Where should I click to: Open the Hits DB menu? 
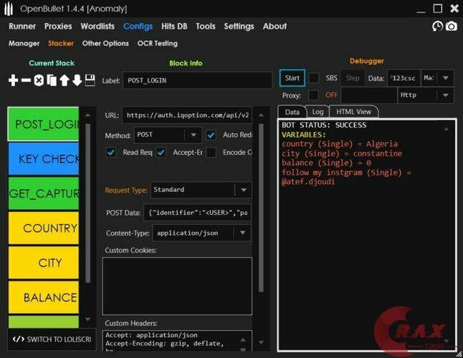point(174,26)
